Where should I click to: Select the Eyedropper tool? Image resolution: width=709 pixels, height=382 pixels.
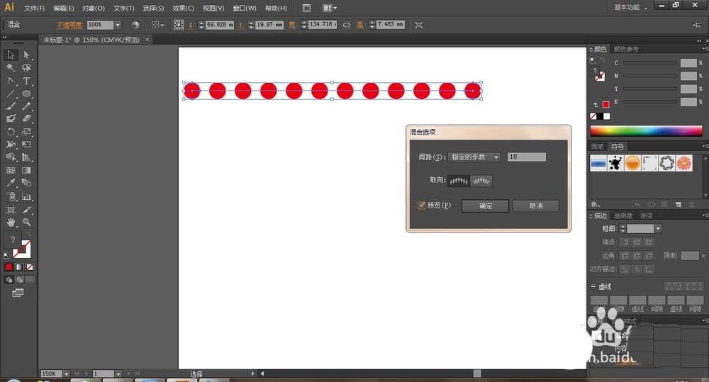click(11, 183)
